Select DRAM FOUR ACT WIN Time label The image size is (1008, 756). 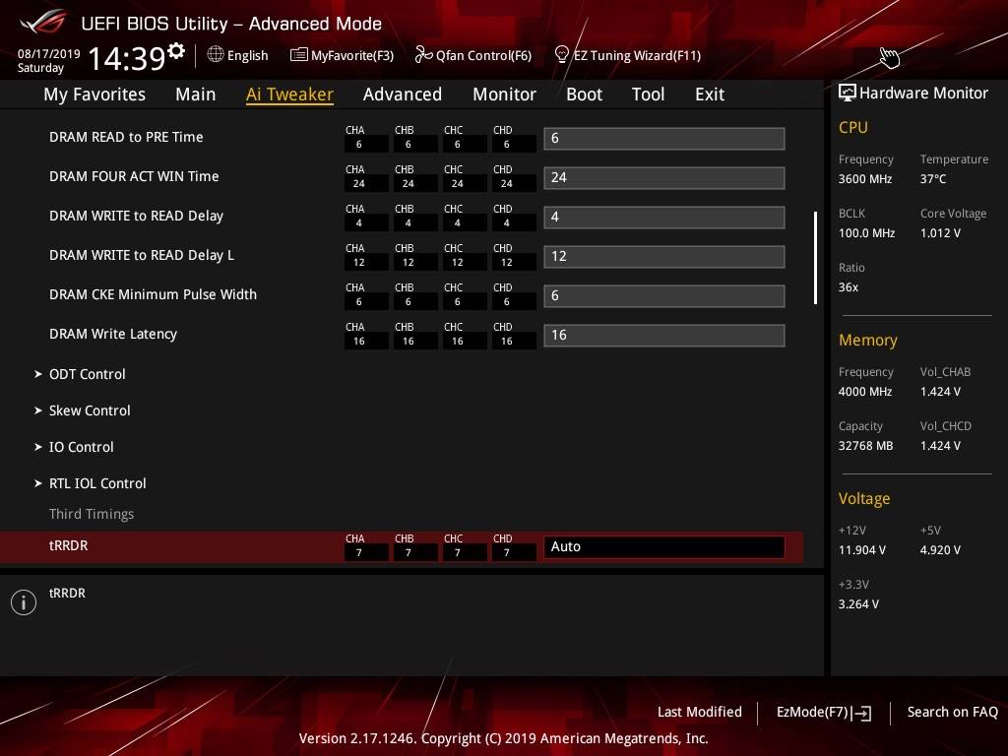click(134, 176)
